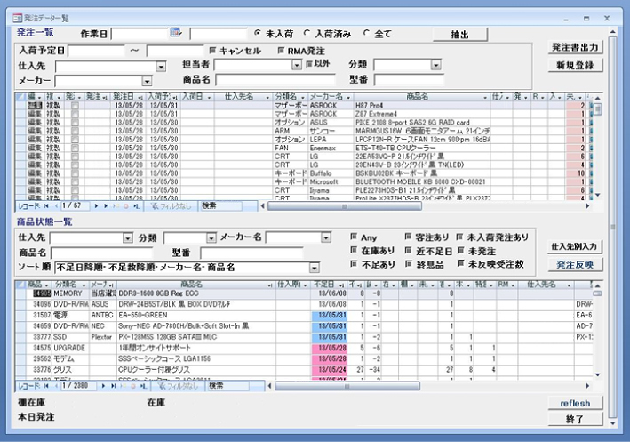
Task: Open the date picker calendar icon beside 作業日
Action: click(x=175, y=34)
